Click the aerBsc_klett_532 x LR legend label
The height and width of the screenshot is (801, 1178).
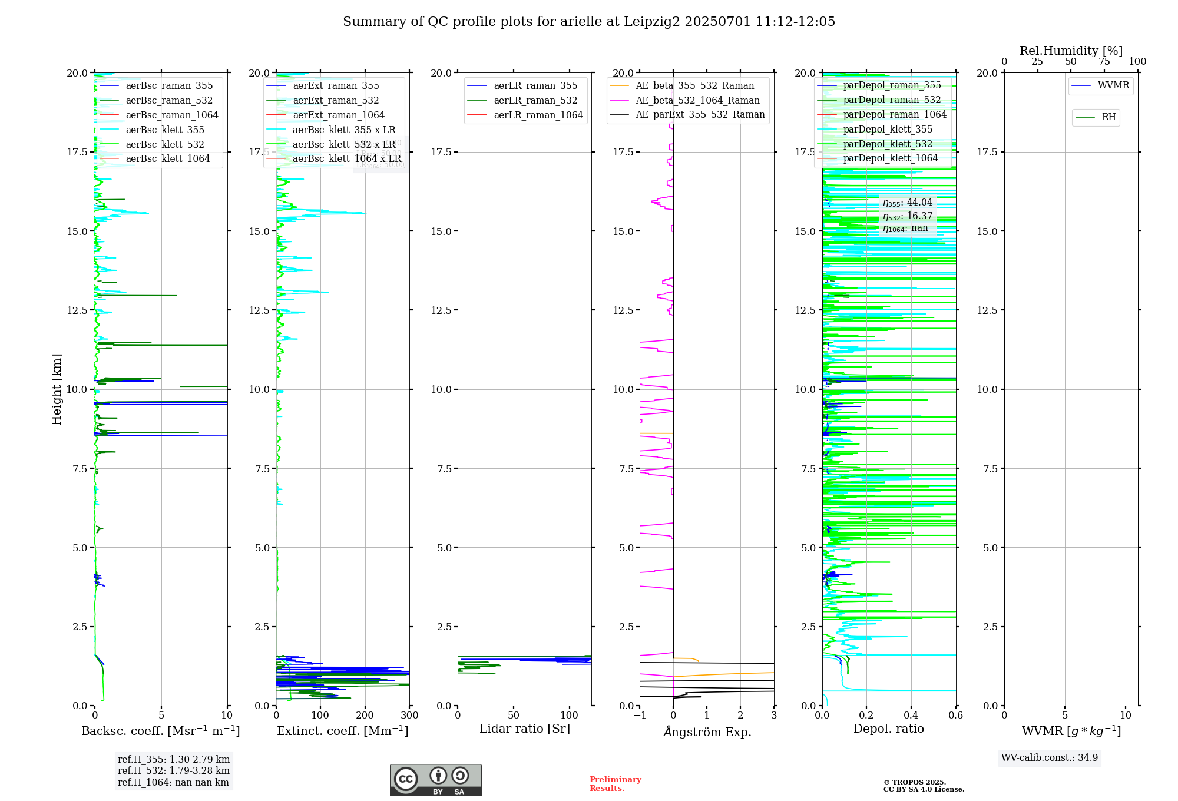click(345, 144)
